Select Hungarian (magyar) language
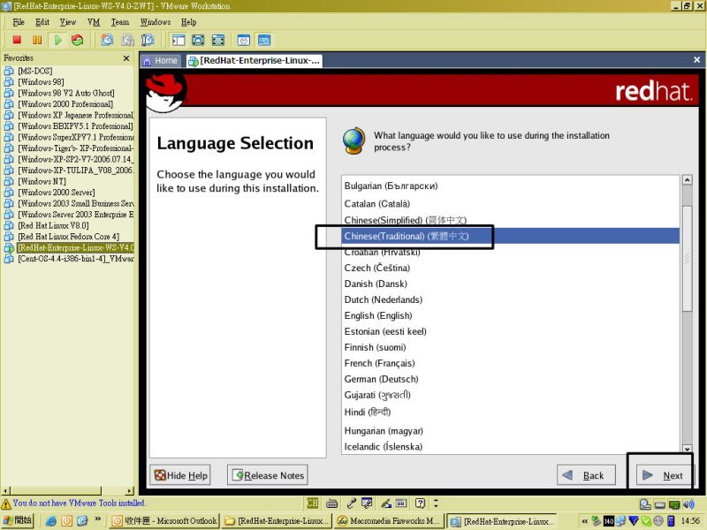This screenshot has width=707, height=530. pos(510,431)
